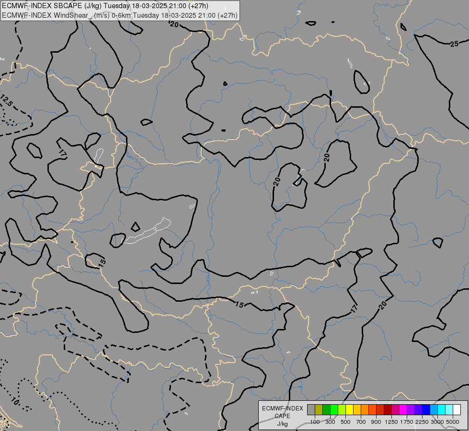Click the pure dark blue legend swatch
The image size is (469, 431).
tap(426, 409)
